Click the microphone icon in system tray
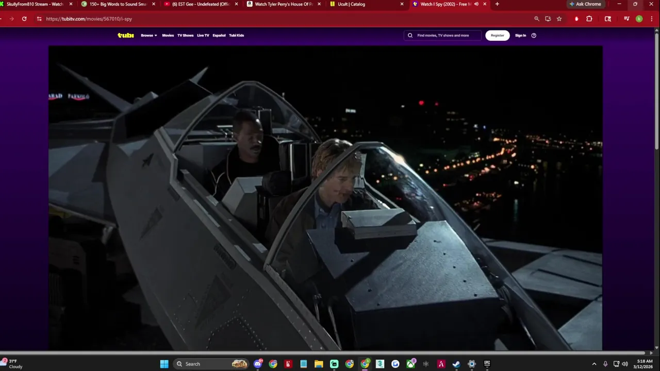The height and width of the screenshot is (371, 660). click(x=605, y=364)
